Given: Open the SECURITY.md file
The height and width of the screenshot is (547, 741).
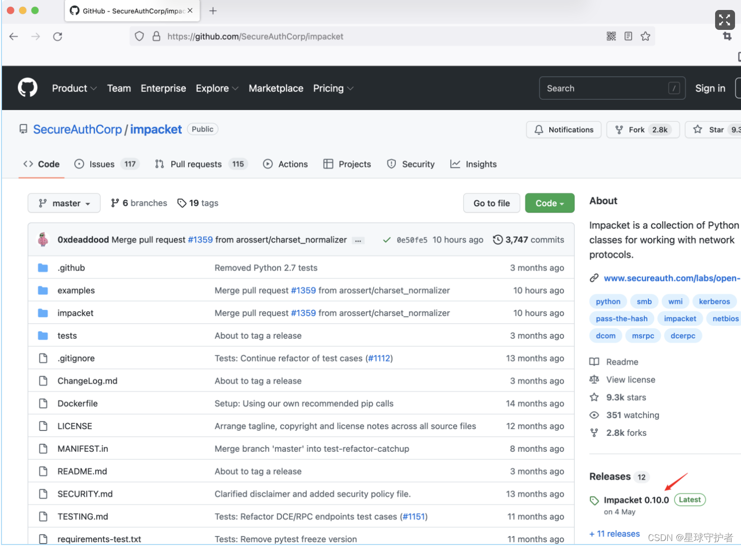Looking at the screenshot, I should pos(85,494).
